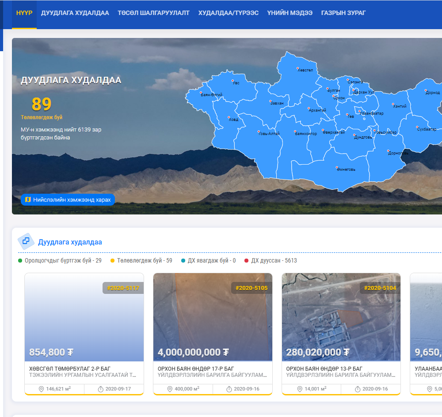Image resolution: width=442 pixels, height=417 pixels.
Task: Click the #2020-5117 auction number badge
Action: pos(123,288)
